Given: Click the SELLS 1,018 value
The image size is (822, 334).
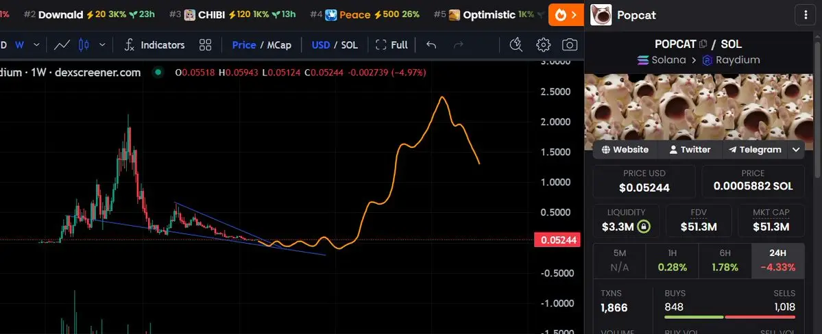Looking at the screenshot, I should [784, 307].
